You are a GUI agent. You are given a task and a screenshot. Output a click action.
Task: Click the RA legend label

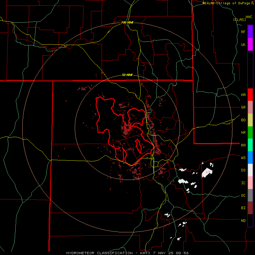pyautogui.click(x=243, y=145)
